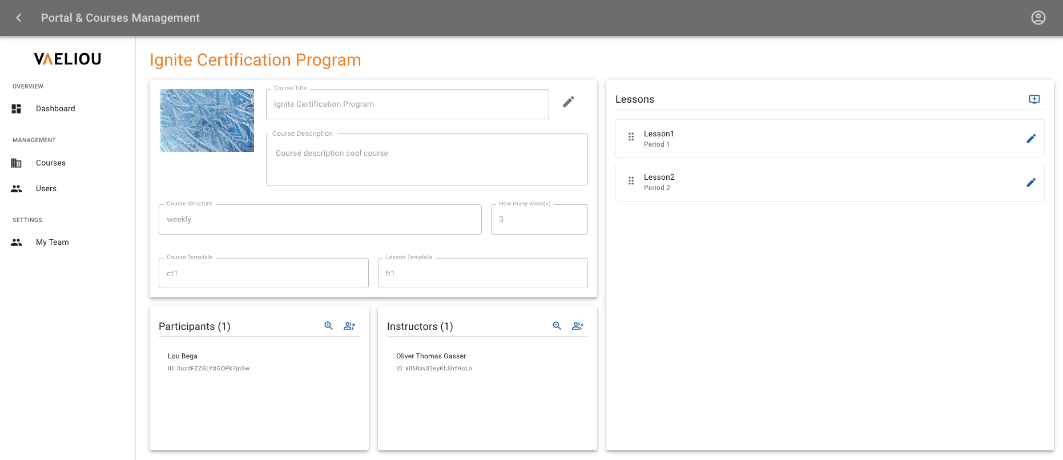Select the Lesson2 Period 2 row
This screenshot has height=460, width=1063.
coord(830,183)
